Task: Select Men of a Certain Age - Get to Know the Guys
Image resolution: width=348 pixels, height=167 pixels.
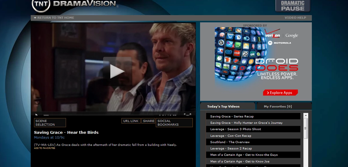Action: pos(253,155)
